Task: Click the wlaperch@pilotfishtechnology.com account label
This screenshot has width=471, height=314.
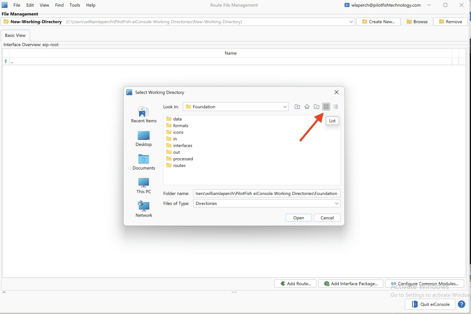Action: 382,5
